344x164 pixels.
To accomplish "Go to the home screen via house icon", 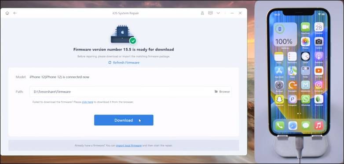I will pos(7,13).
